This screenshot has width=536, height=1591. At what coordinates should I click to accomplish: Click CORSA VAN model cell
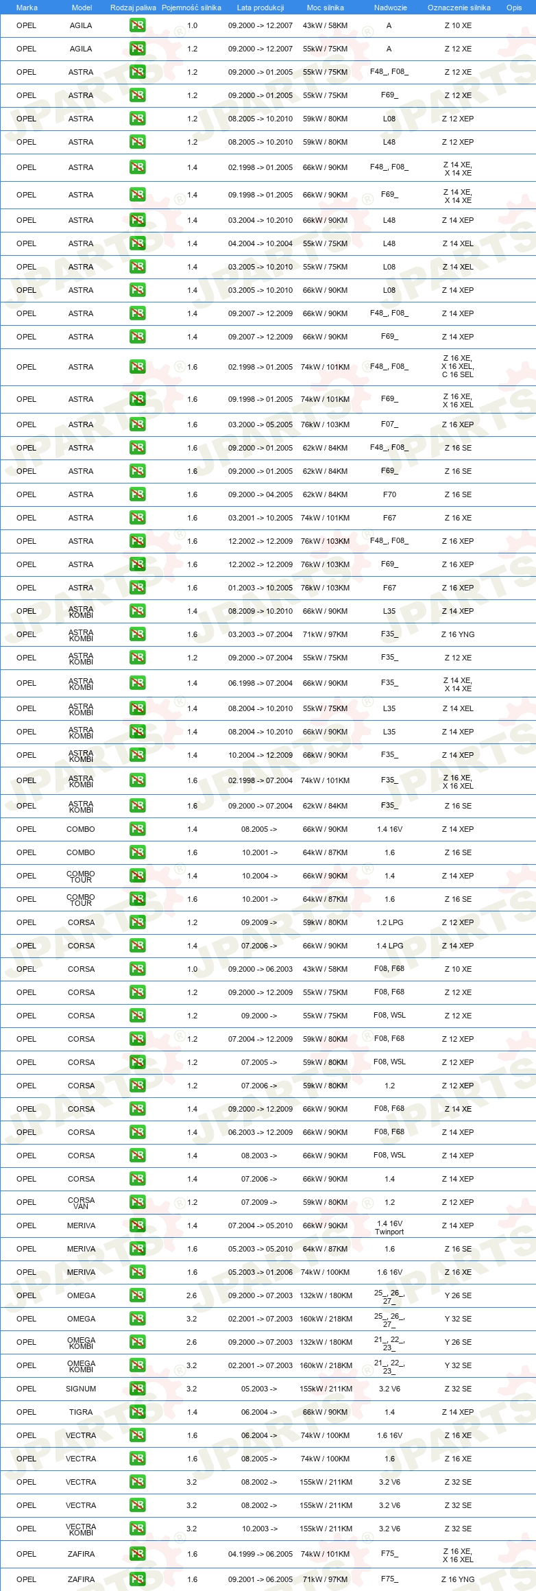[81, 1203]
